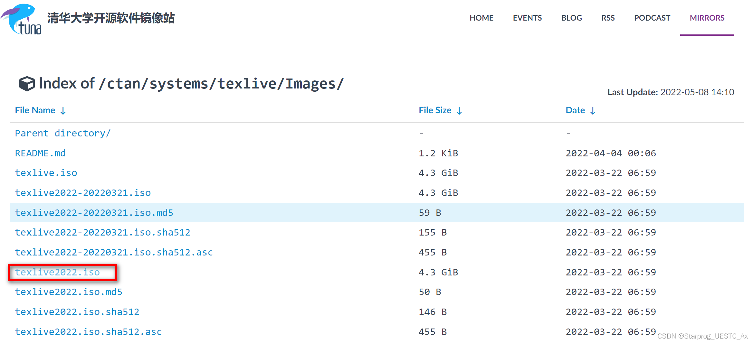The height and width of the screenshot is (343, 753).
Task: Click the TUNA fish logo
Action: pyautogui.click(x=21, y=19)
